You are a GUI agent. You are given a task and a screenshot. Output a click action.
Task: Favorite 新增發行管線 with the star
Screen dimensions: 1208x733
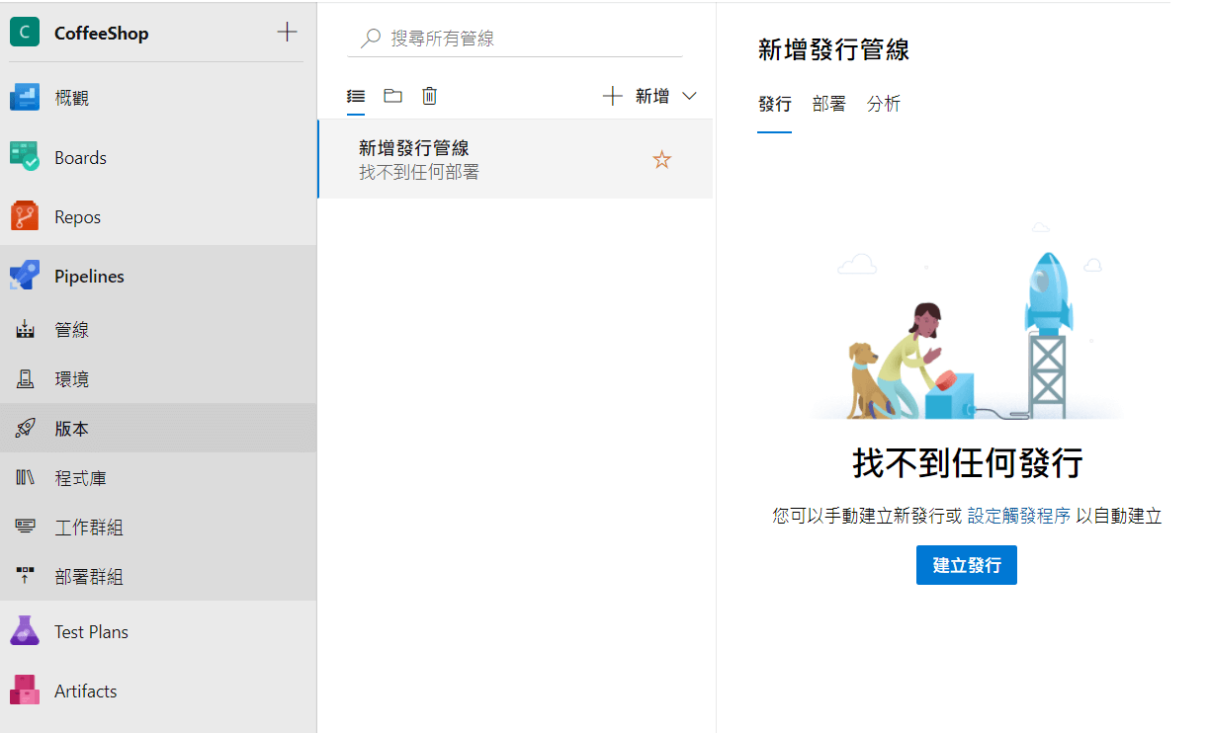[661, 160]
